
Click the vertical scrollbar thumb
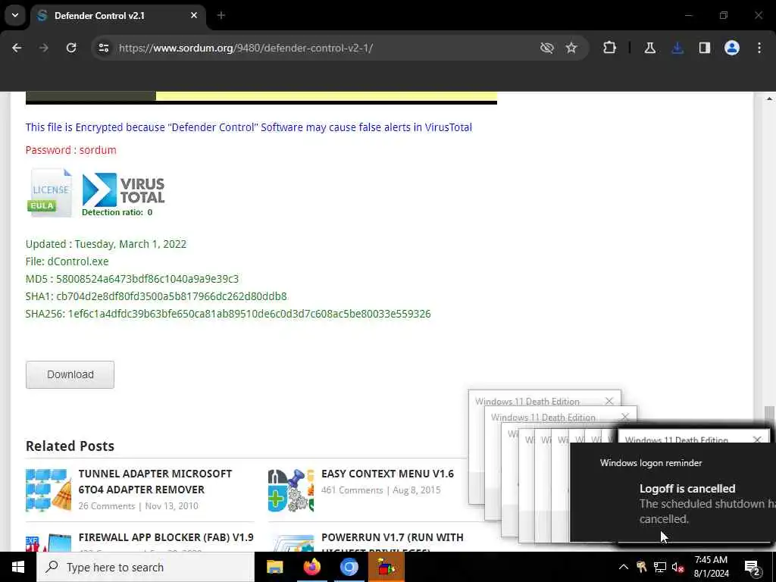pyautogui.click(x=769, y=415)
